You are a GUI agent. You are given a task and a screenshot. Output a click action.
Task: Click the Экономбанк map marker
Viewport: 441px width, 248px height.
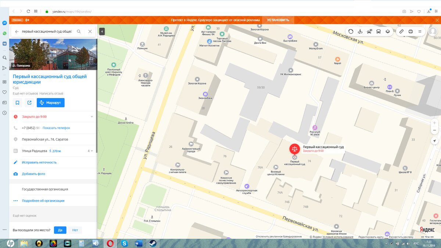(205, 94)
